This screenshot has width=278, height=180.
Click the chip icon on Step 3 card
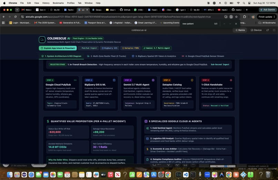click(153, 80)
